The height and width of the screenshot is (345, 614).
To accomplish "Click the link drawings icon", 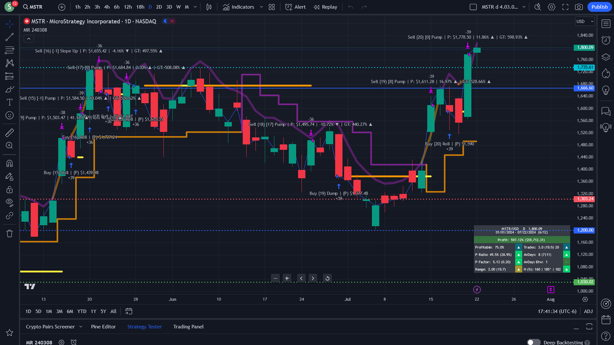I will pos(9,216).
